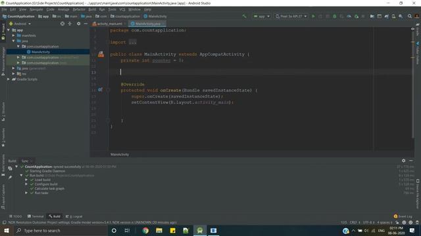
Task: Open the Window menu
Action: click(134, 9)
